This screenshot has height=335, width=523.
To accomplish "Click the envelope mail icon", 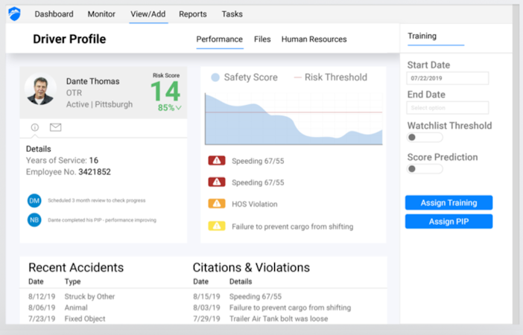I will (55, 127).
